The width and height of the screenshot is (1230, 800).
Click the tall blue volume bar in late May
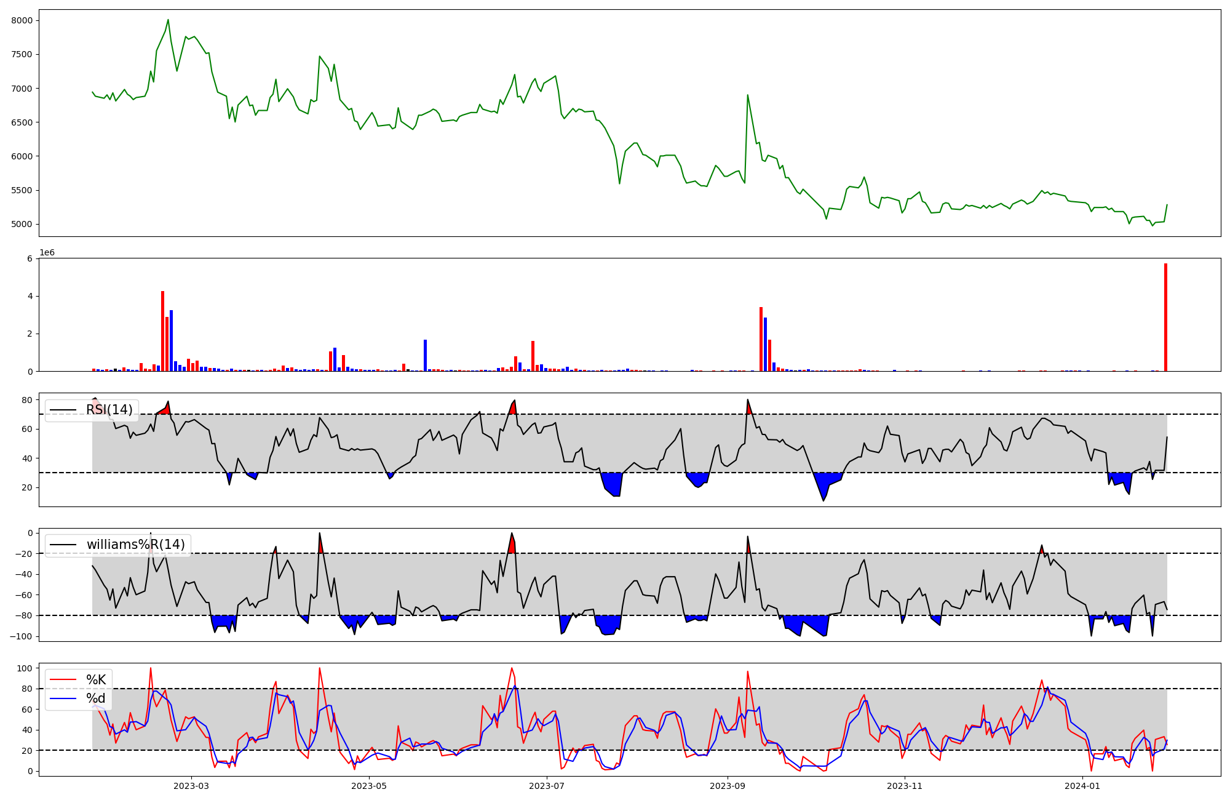click(x=425, y=355)
